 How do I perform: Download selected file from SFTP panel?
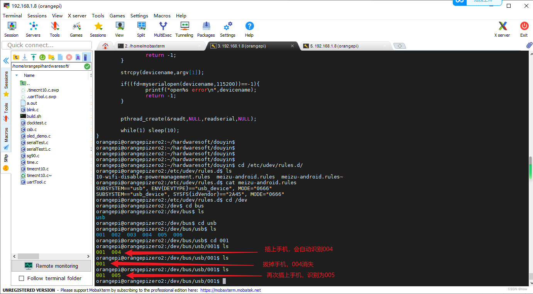(x=24, y=57)
